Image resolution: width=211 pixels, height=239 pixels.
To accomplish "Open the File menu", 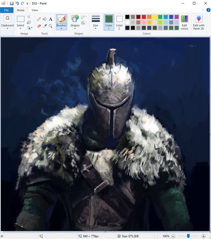I will 6,10.
